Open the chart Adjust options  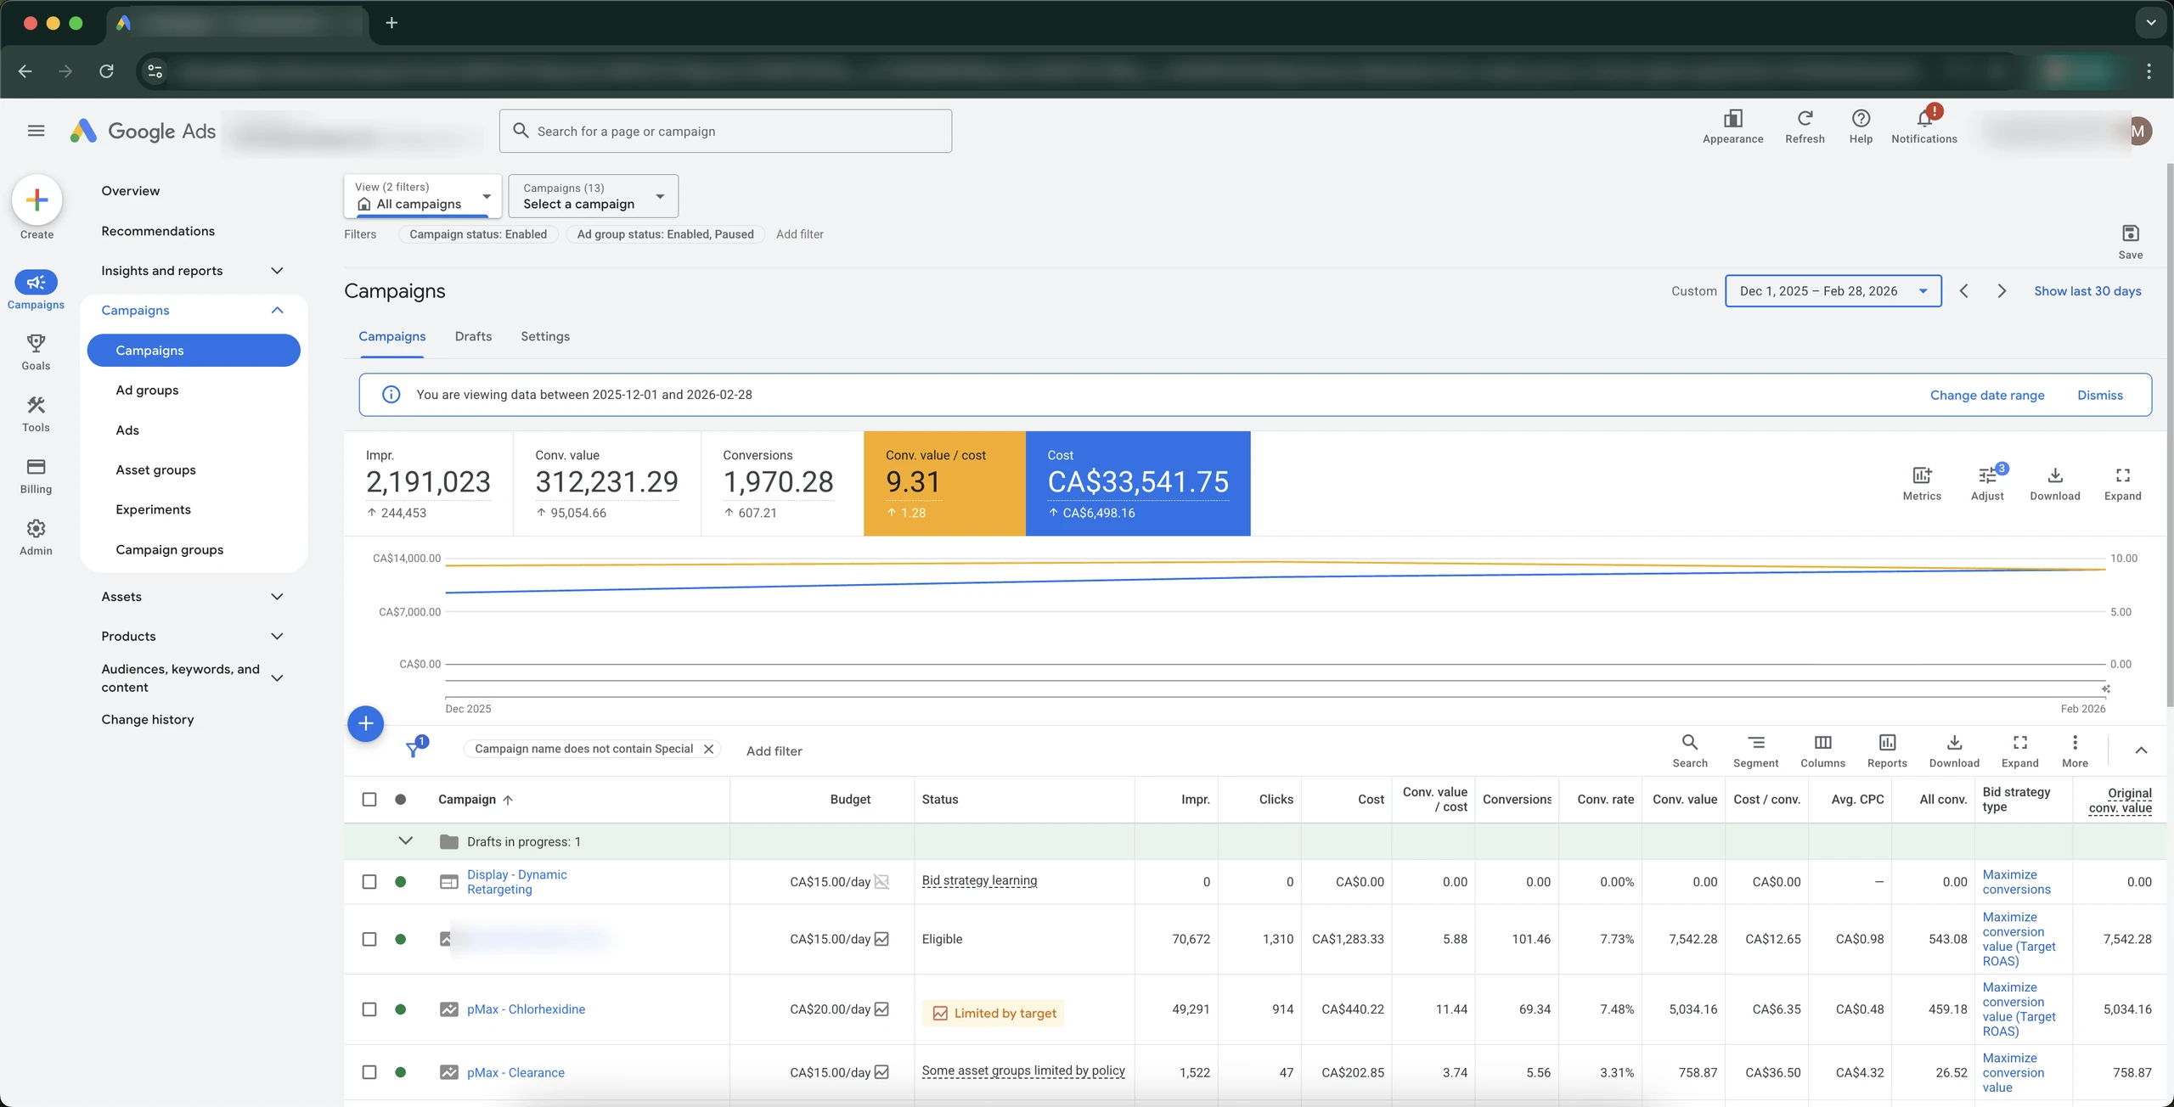point(1987,484)
